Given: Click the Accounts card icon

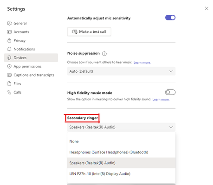Looking at the screenshot, I should [x=9, y=32].
